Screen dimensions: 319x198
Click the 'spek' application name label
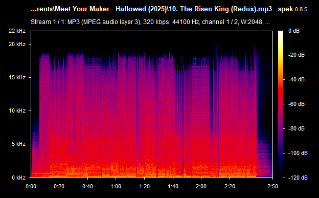coord(285,9)
